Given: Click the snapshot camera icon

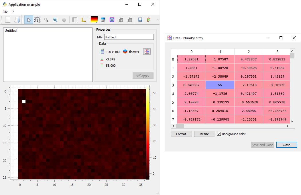Looking at the screenshot, I should coord(103,20).
